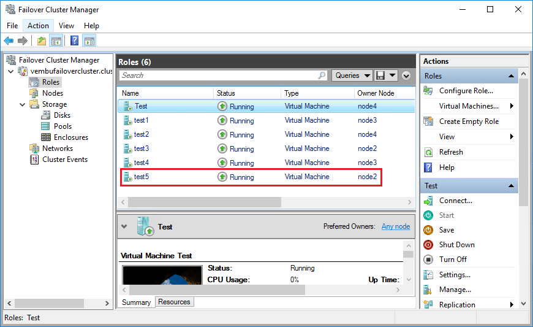Click the test3 virtual machine icon

(128, 148)
